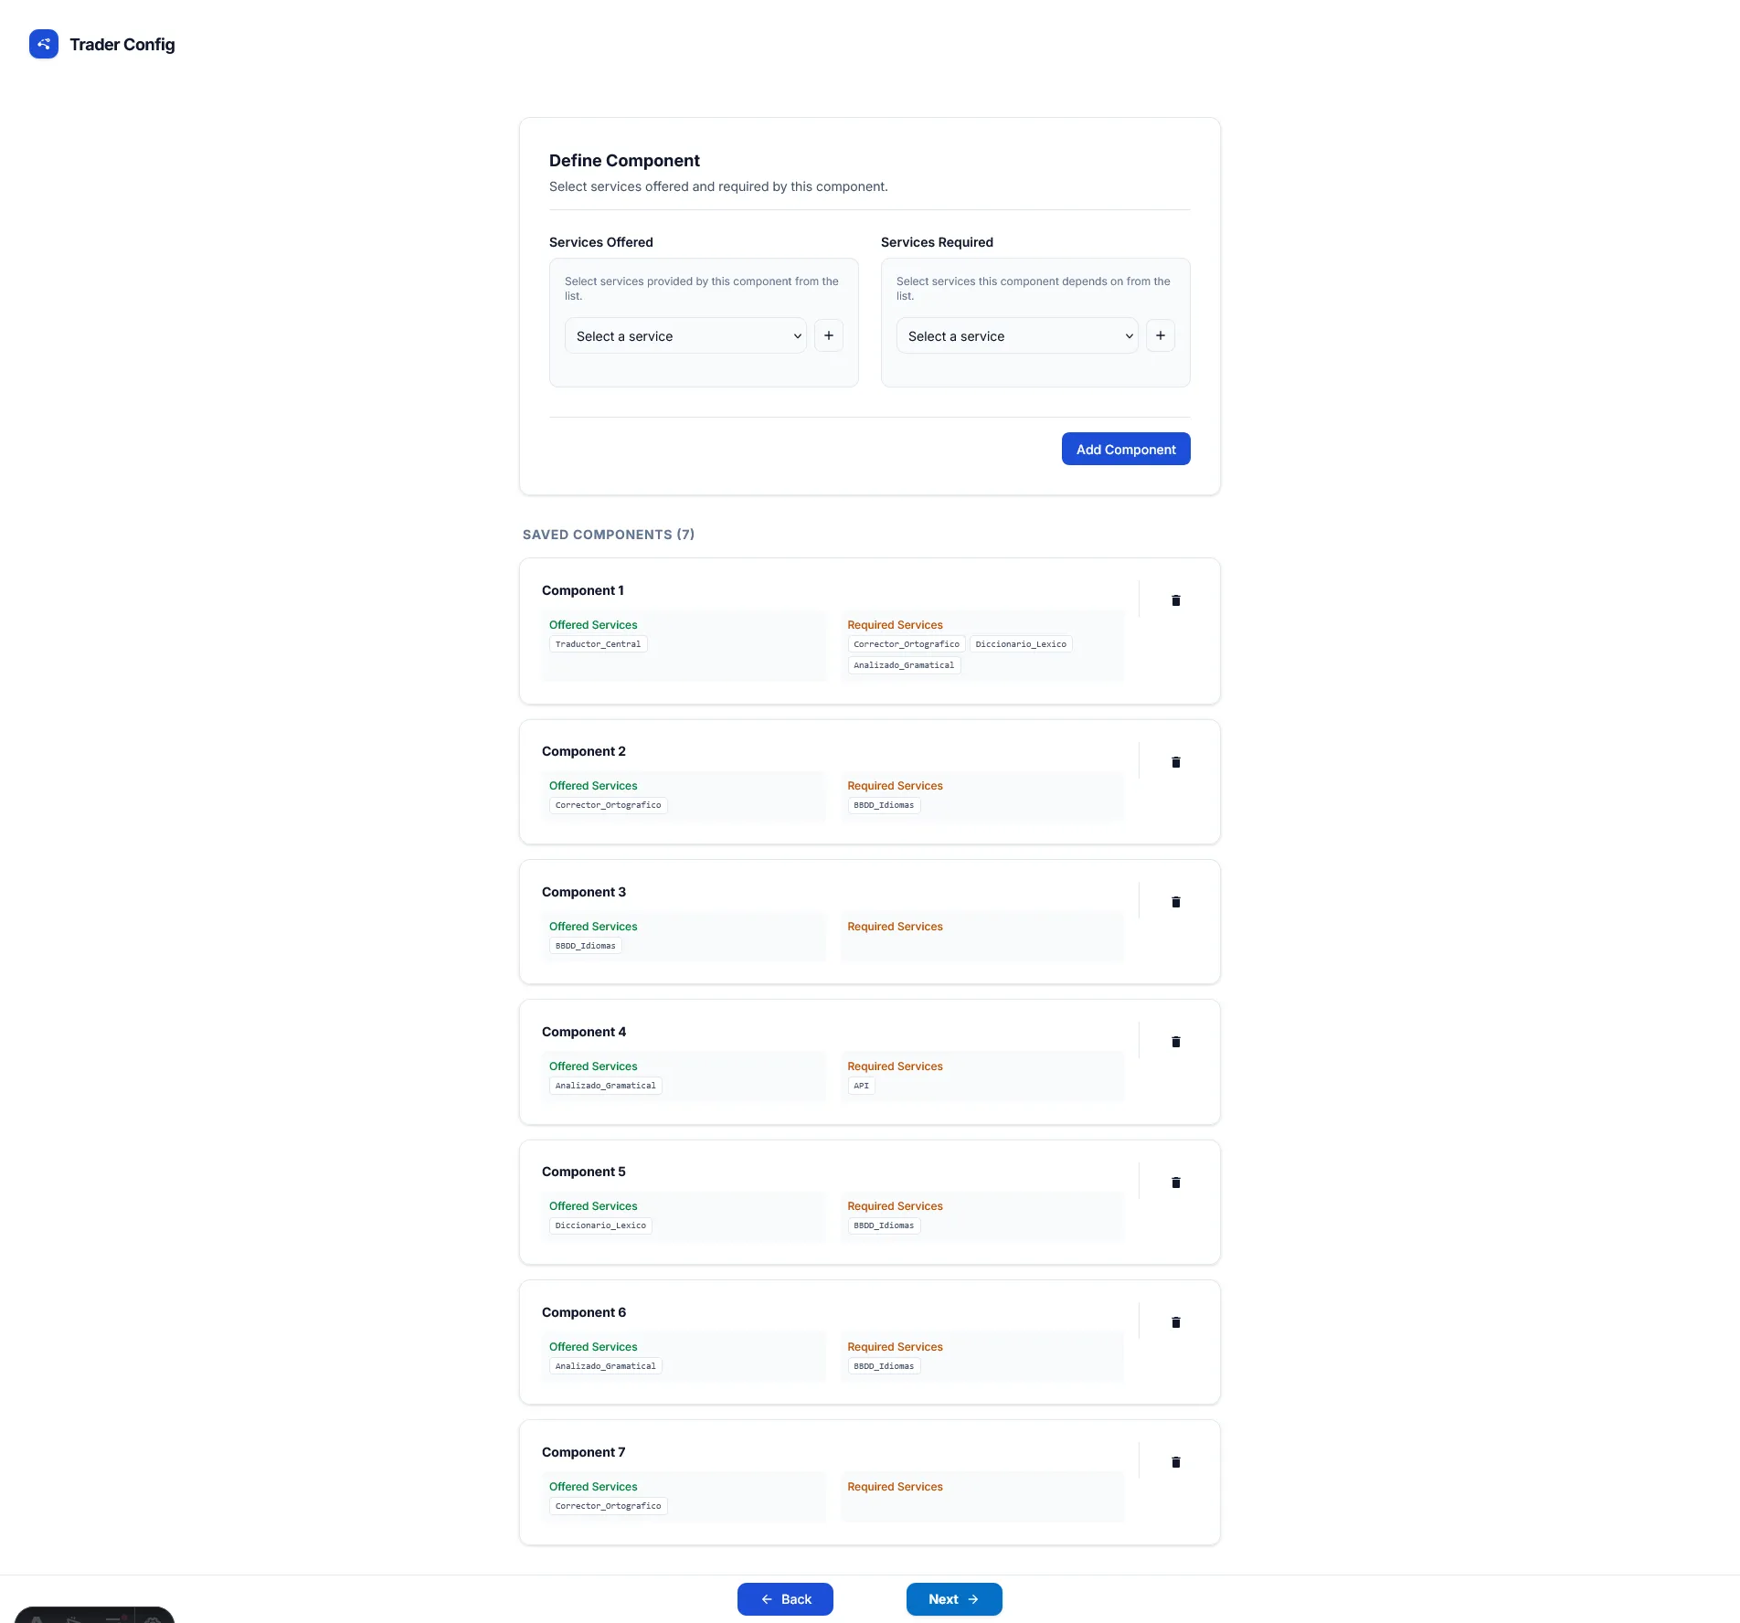The image size is (1740, 1623).
Task: Remove Component 5 using its trash icon
Action: 1175,1183
